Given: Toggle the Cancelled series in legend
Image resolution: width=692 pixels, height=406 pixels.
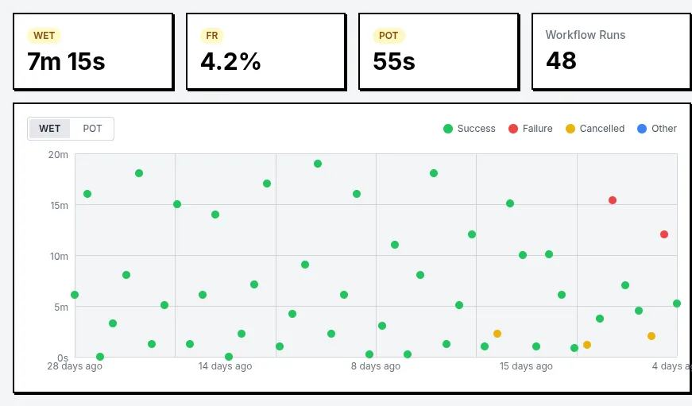Looking at the screenshot, I should pos(594,129).
